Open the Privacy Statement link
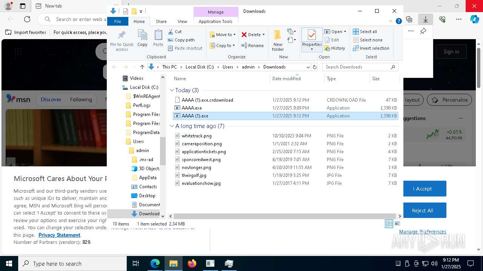Viewport: 483px width, 271px height. [x=59, y=235]
